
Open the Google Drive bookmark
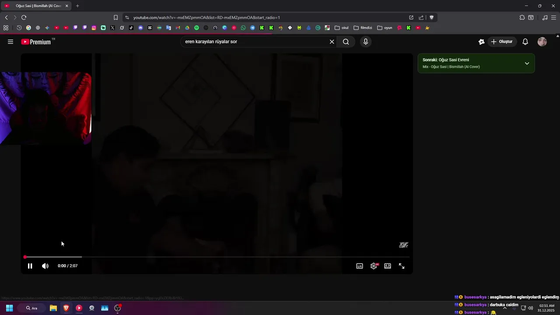187,28
